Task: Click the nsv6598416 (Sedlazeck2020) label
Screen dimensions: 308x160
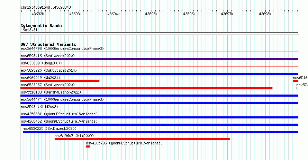Action: click(x=48, y=56)
